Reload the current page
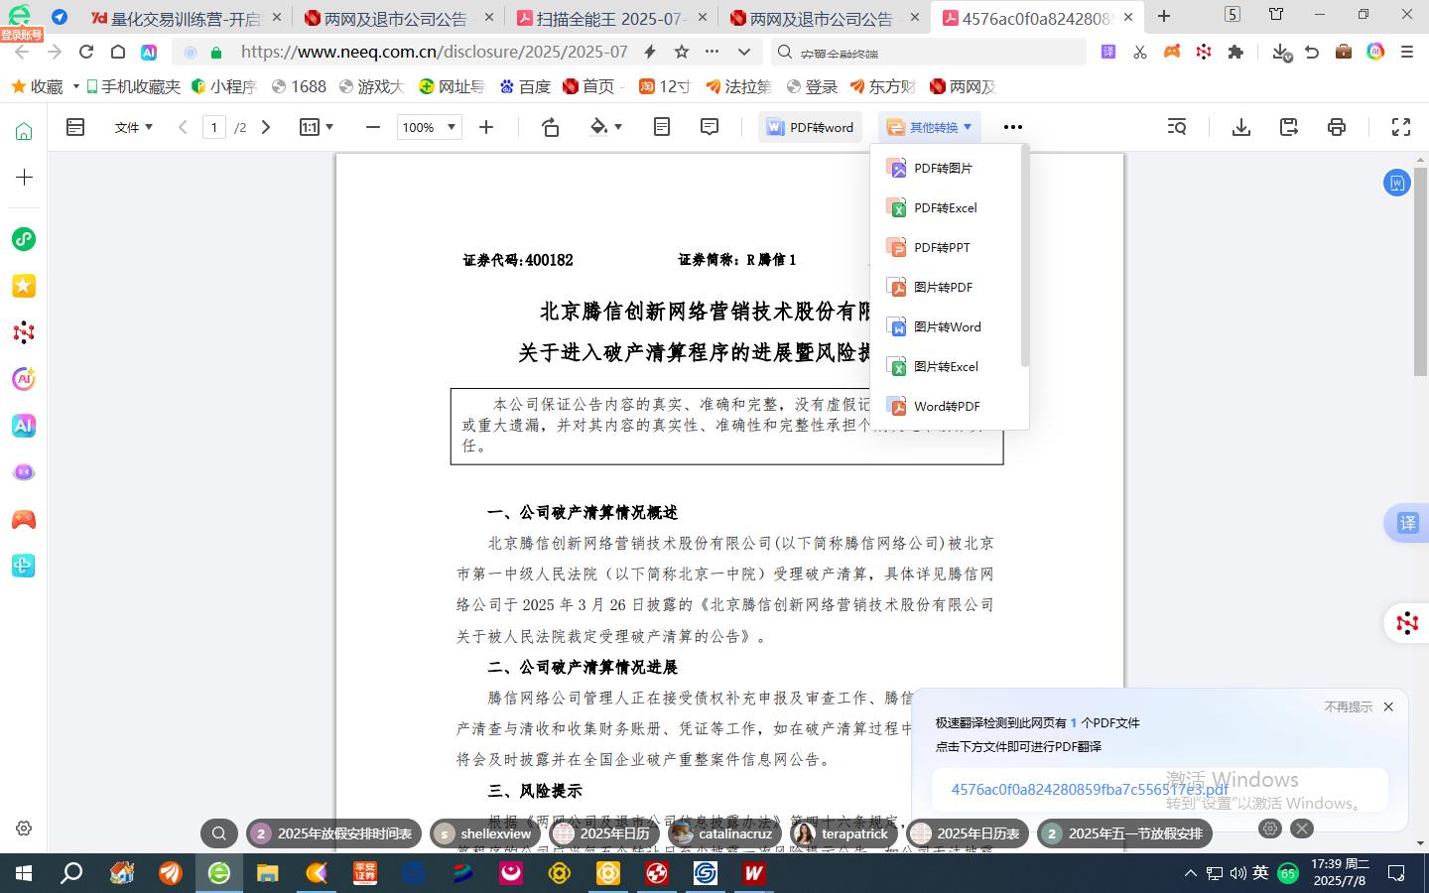The image size is (1429, 893). point(86,52)
